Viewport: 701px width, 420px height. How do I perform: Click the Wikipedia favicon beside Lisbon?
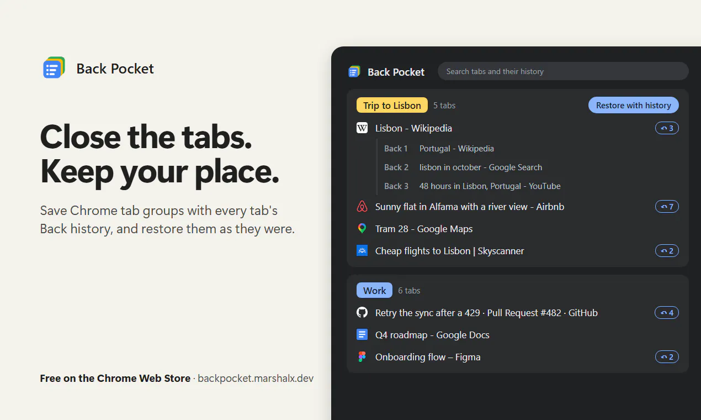pos(362,128)
